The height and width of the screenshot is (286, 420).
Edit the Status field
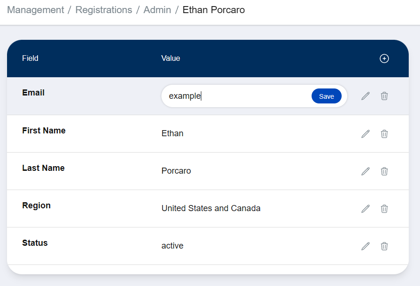[x=366, y=246]
